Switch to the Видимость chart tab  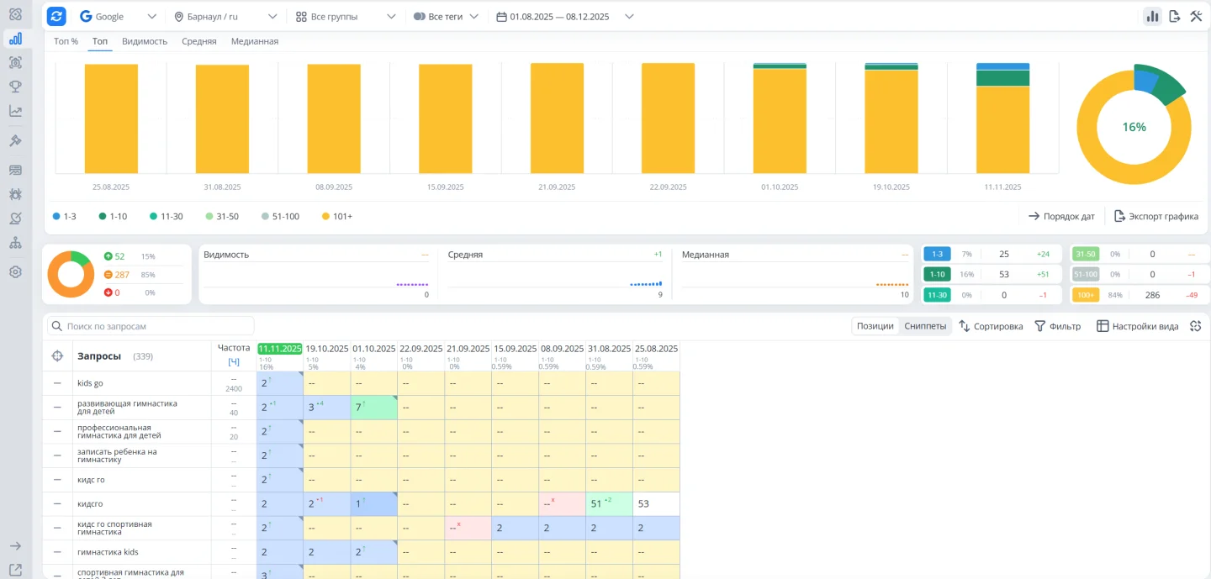[x=145, y=41]
